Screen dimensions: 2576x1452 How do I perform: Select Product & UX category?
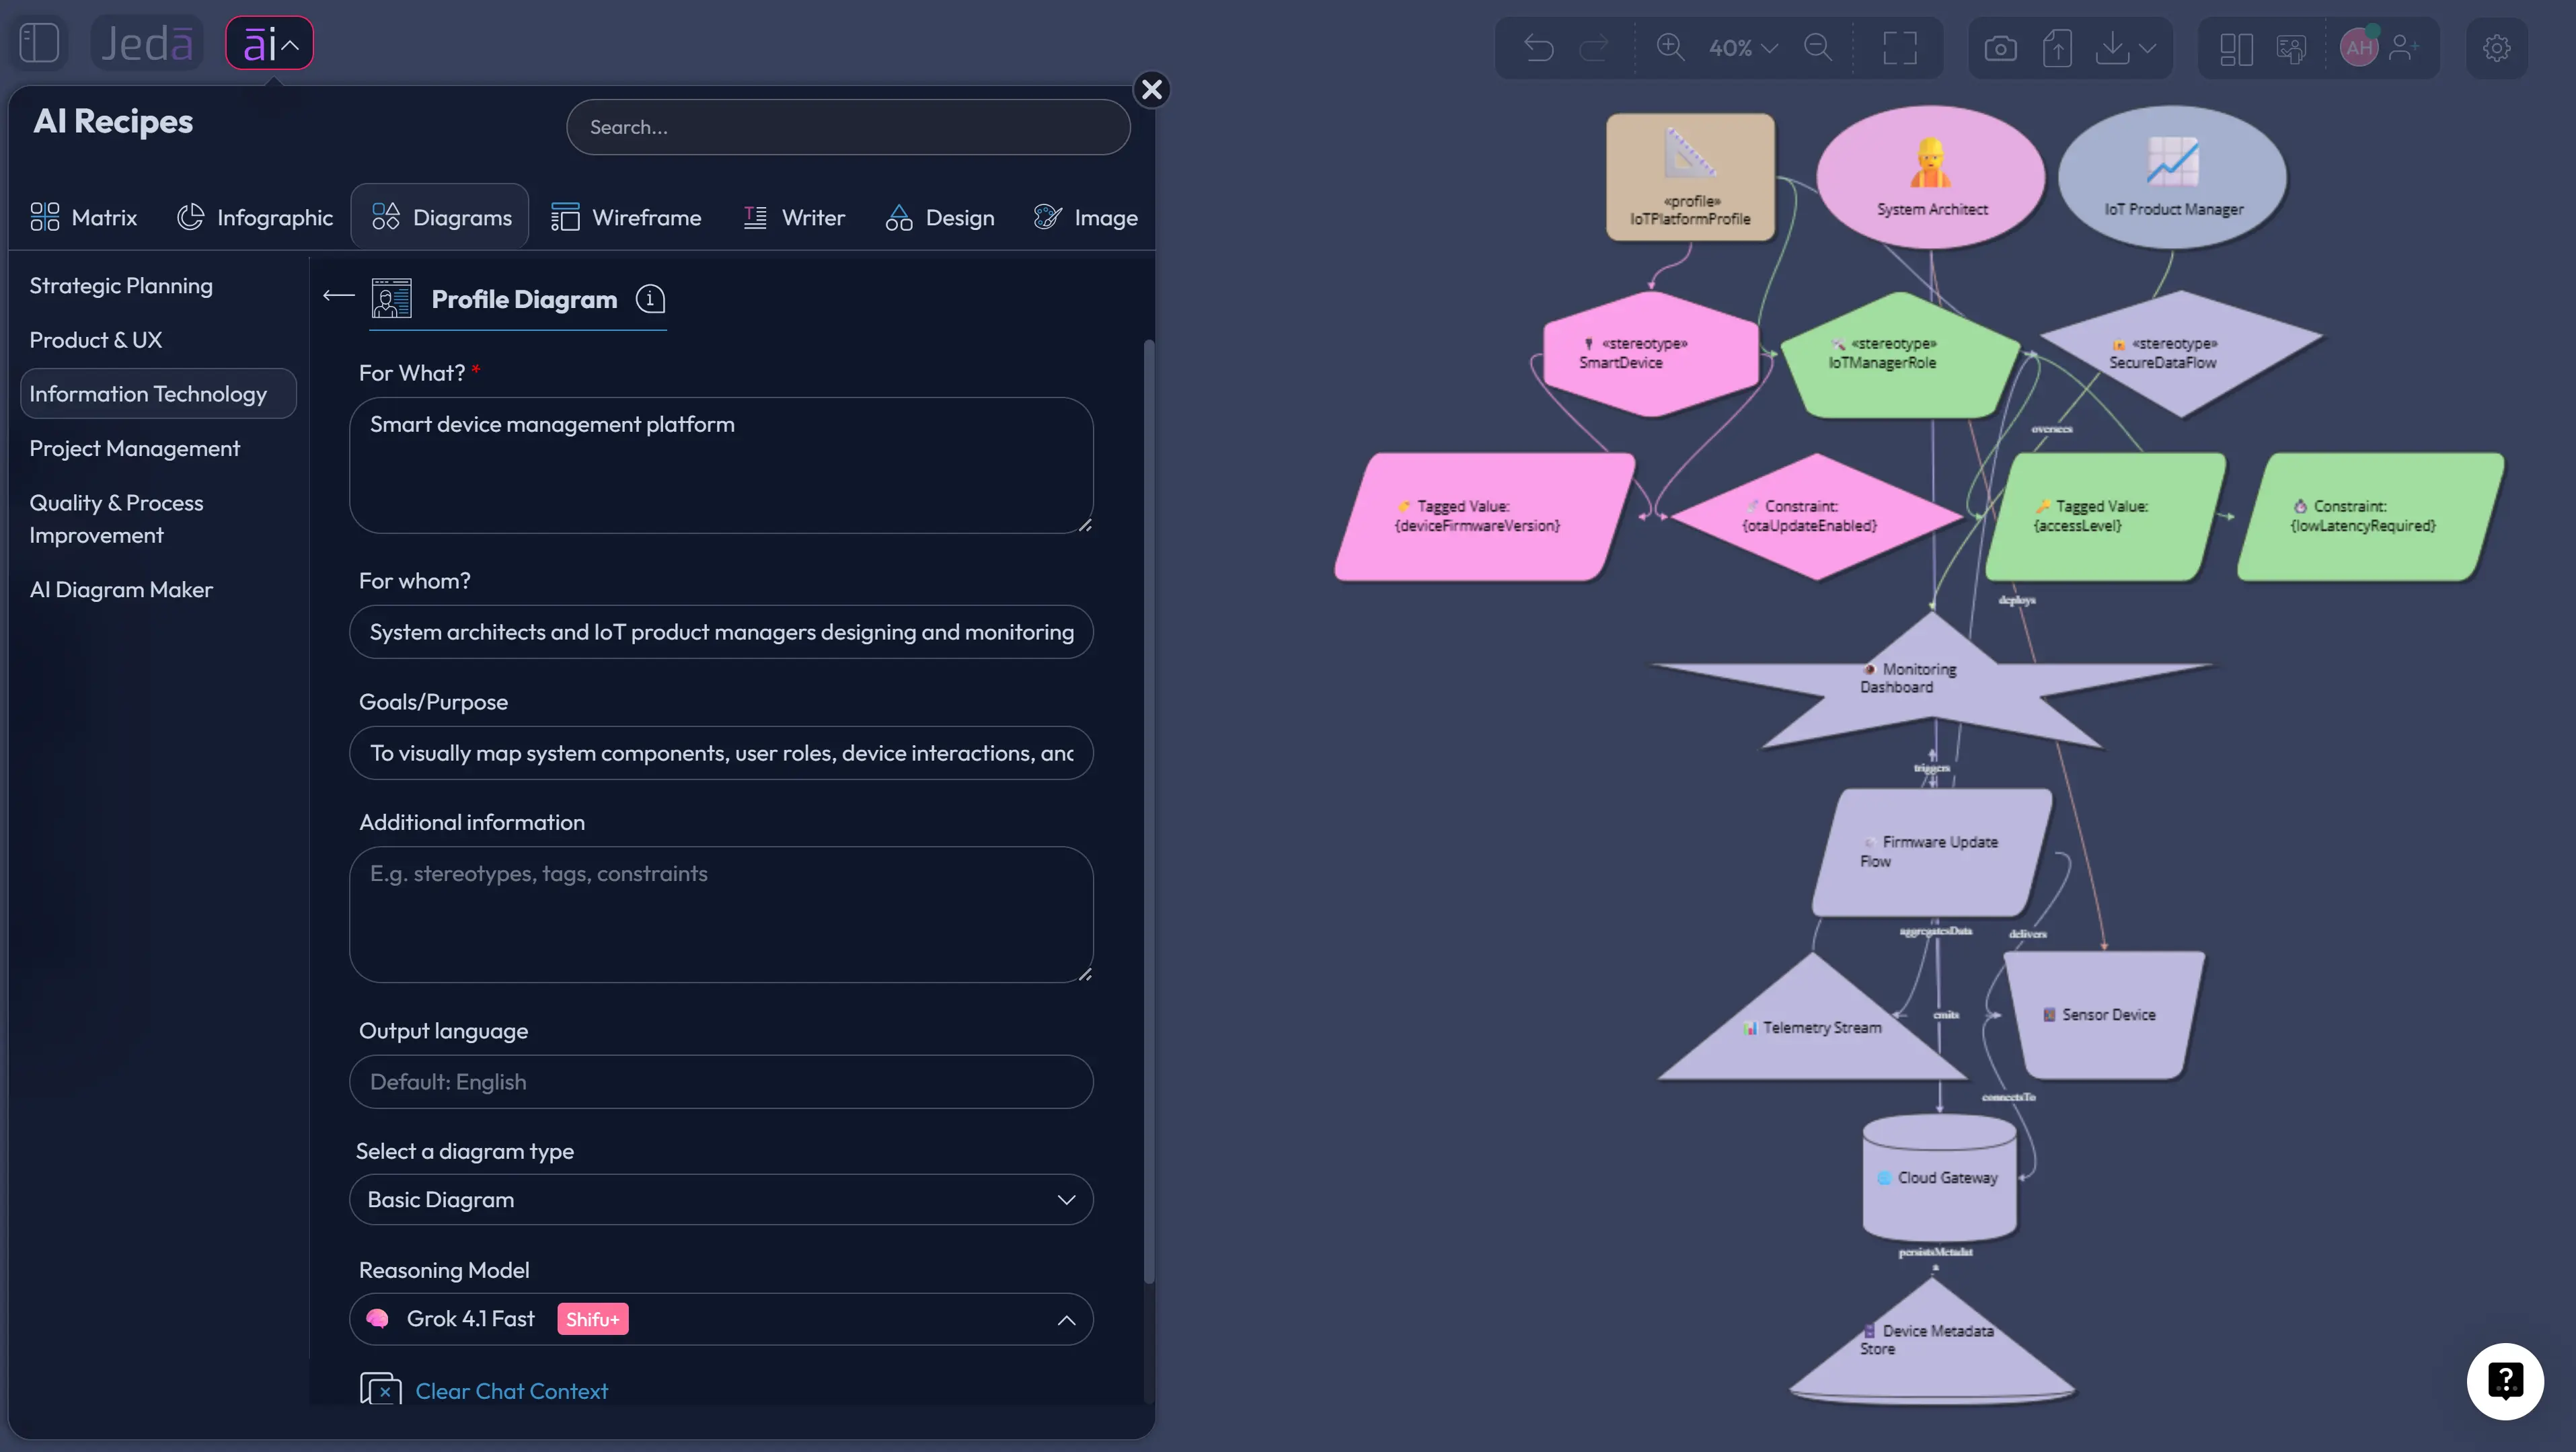click(95, 340)
